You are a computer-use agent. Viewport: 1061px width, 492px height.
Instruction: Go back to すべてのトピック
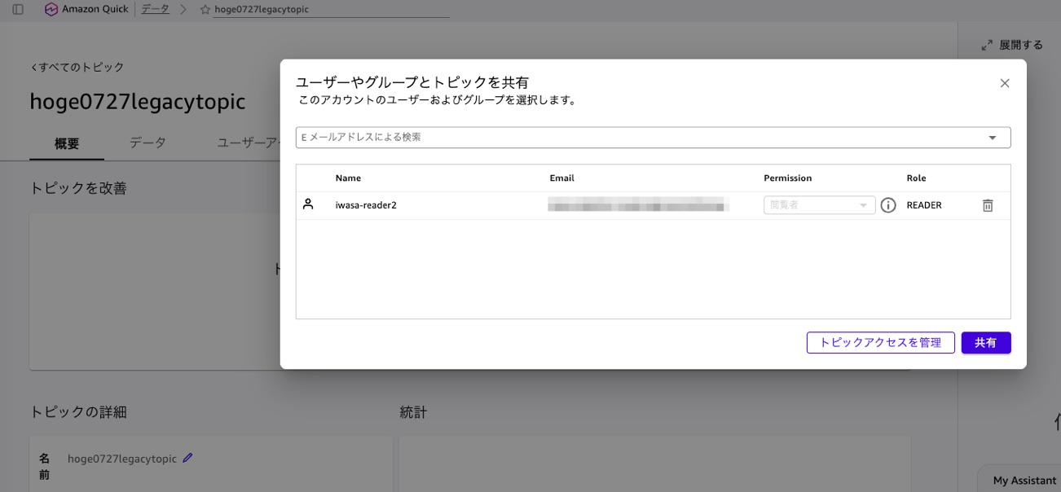pos(77,67)
